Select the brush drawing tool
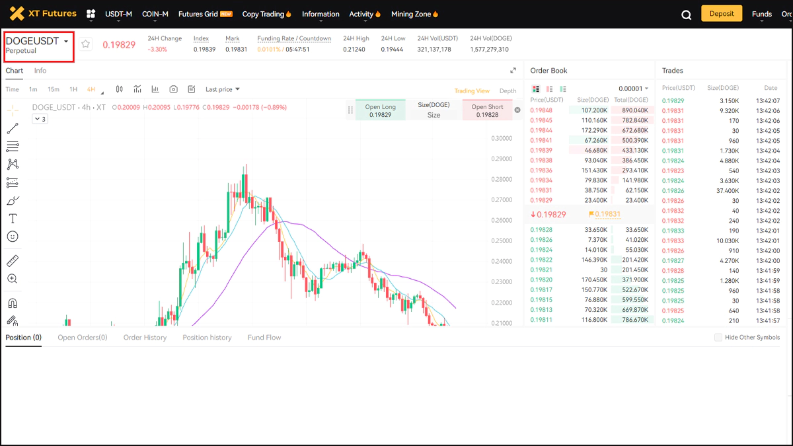 [13, 200]
